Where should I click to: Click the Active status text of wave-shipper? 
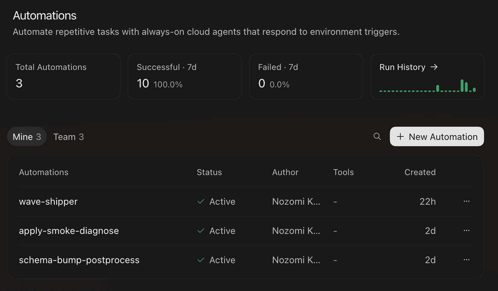222,202
